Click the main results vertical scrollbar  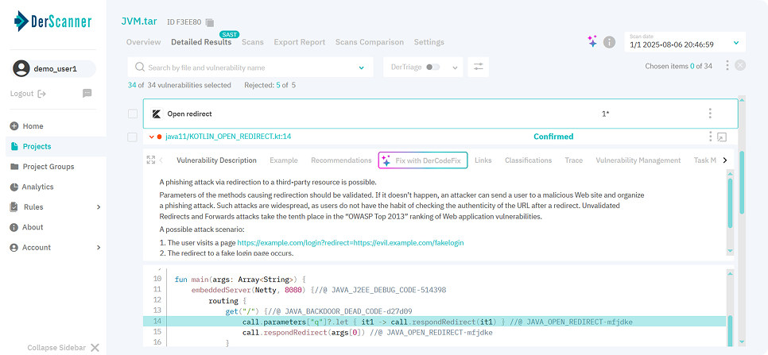click(742, 182)
